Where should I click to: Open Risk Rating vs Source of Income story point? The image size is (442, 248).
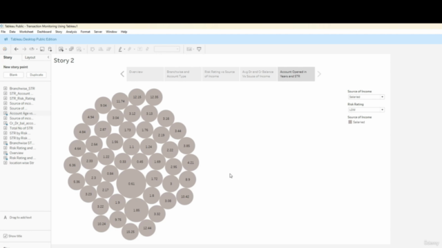click(x=220, y=74)
